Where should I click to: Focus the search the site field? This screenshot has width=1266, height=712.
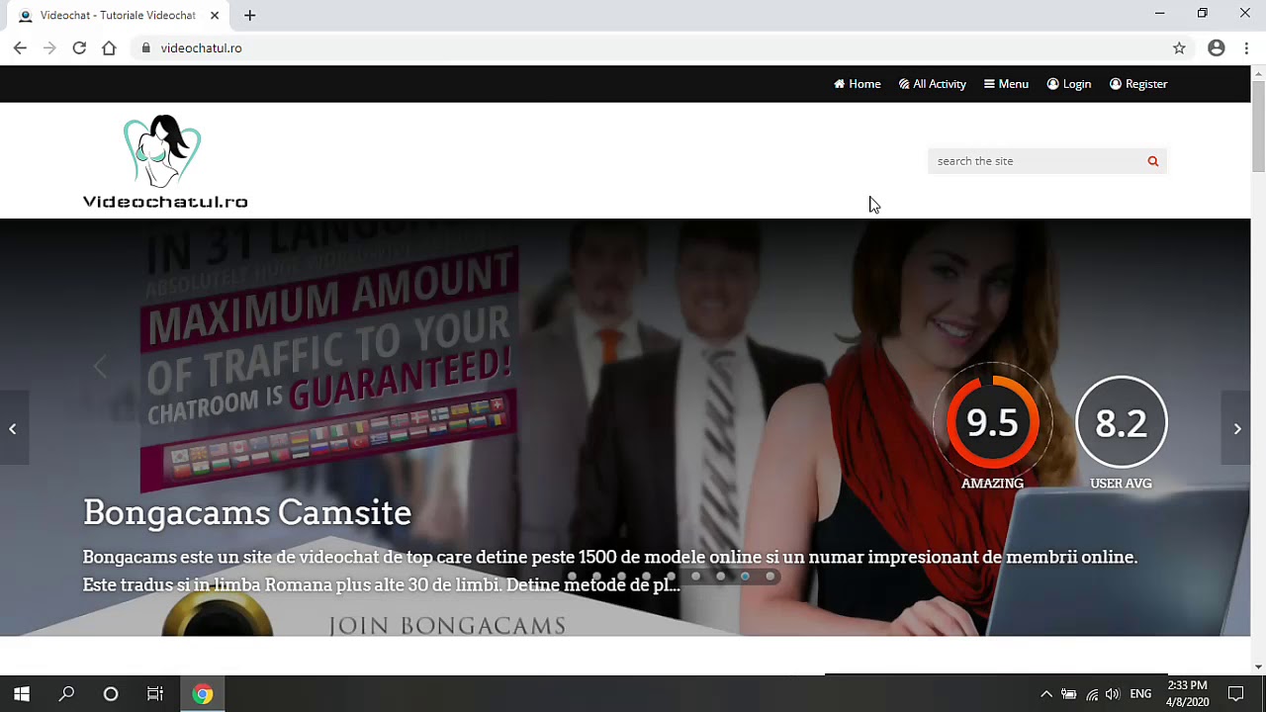(1035, 161)
